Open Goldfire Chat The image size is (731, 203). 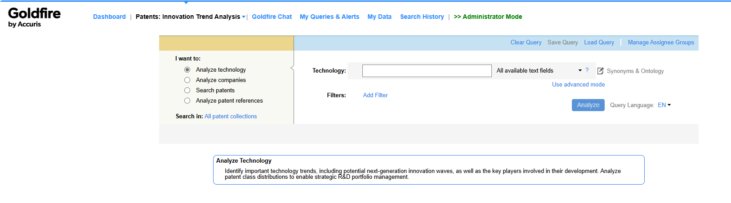(x=272, y=17)
